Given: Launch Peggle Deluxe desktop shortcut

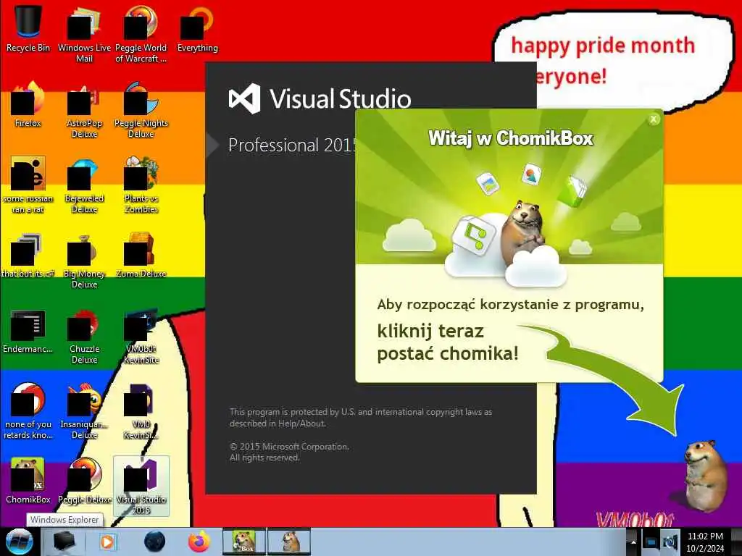Looking at the screenshot, I should 84,481.
